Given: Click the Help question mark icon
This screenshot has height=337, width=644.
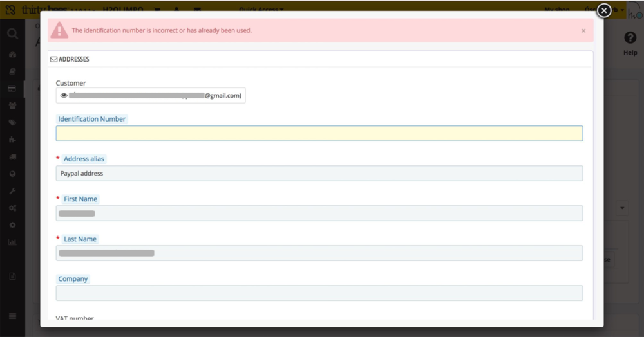Looking at the screenshot, I should click(630, 39).
